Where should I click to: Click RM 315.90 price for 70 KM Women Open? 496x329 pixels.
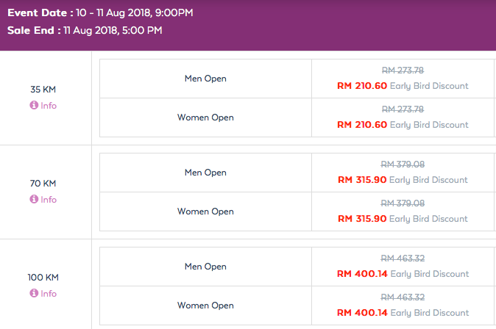point(362,219)
